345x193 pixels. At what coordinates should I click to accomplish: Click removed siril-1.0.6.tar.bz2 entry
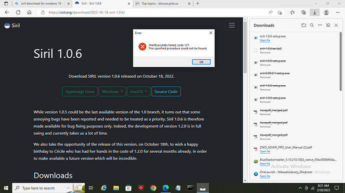(295, 50)
